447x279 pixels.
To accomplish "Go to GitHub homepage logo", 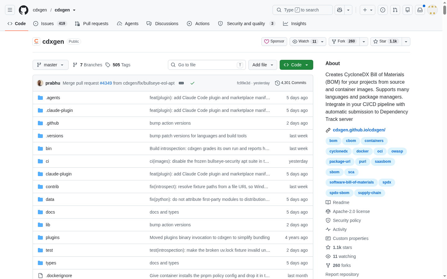I will click(x=24, y=10).
